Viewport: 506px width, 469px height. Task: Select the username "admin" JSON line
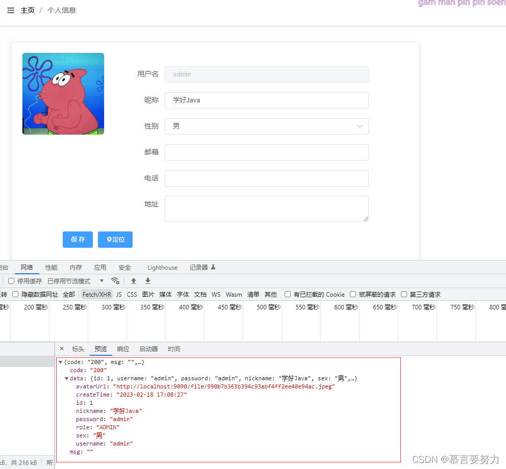point(105,444)
